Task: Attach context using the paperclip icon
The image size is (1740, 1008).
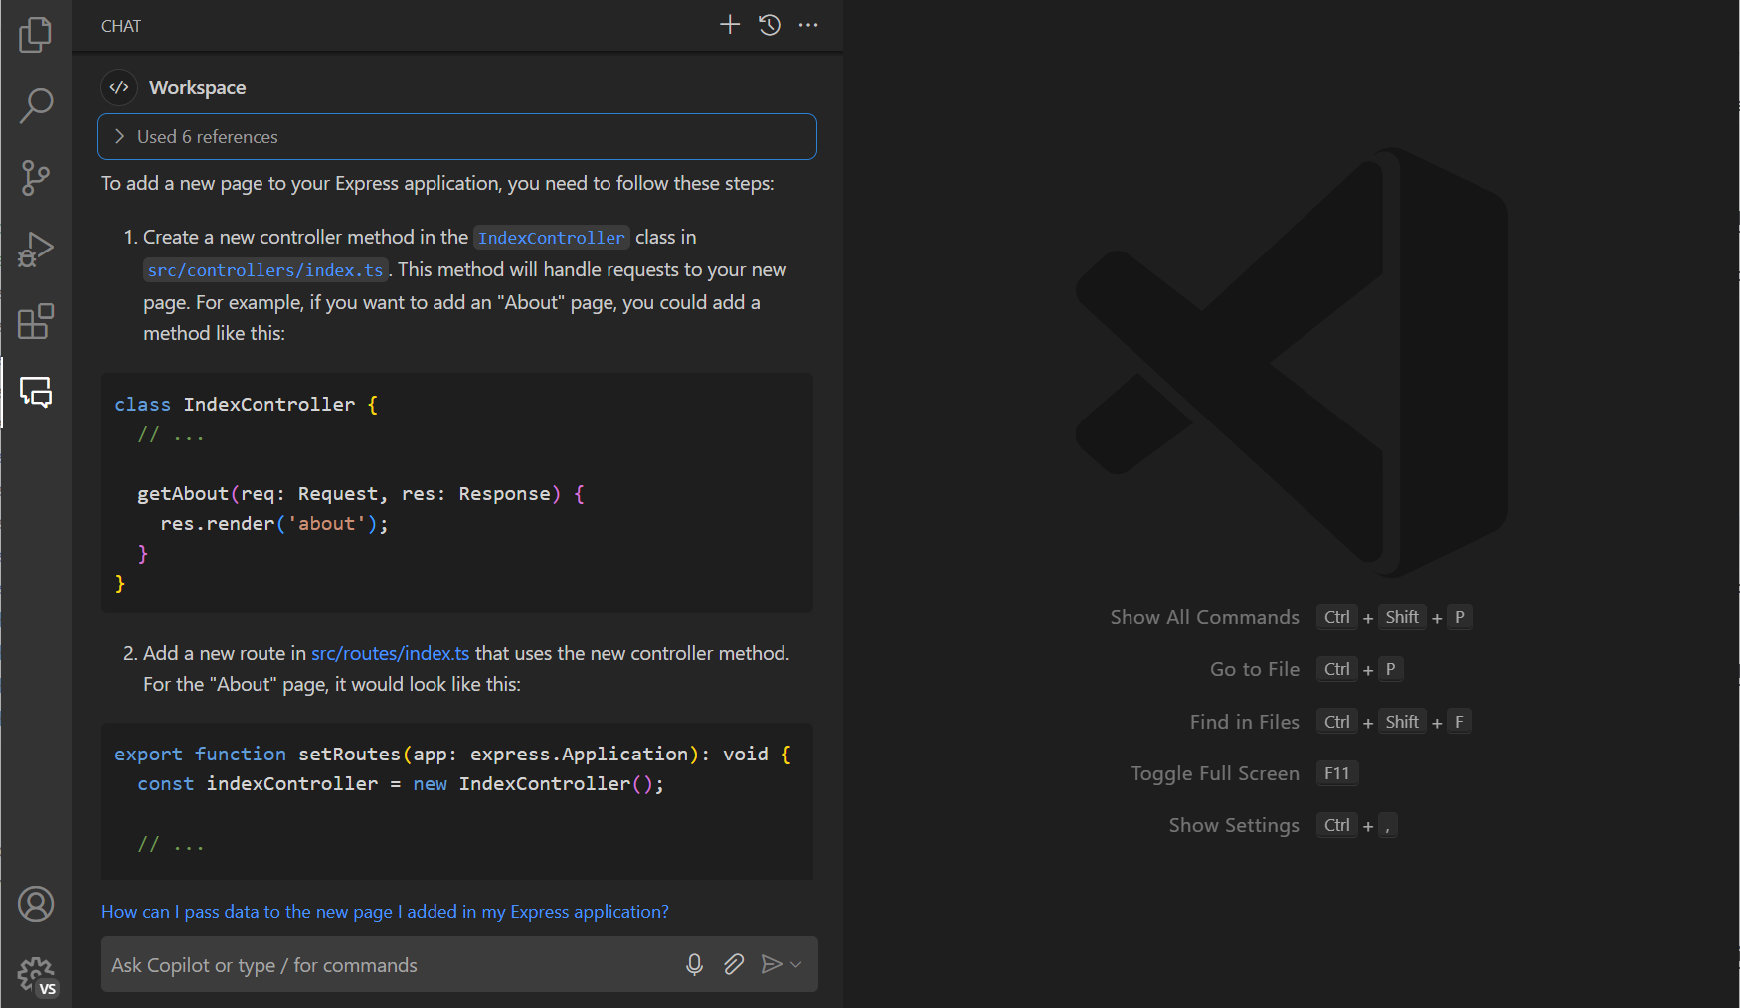Action: point(734,964)
